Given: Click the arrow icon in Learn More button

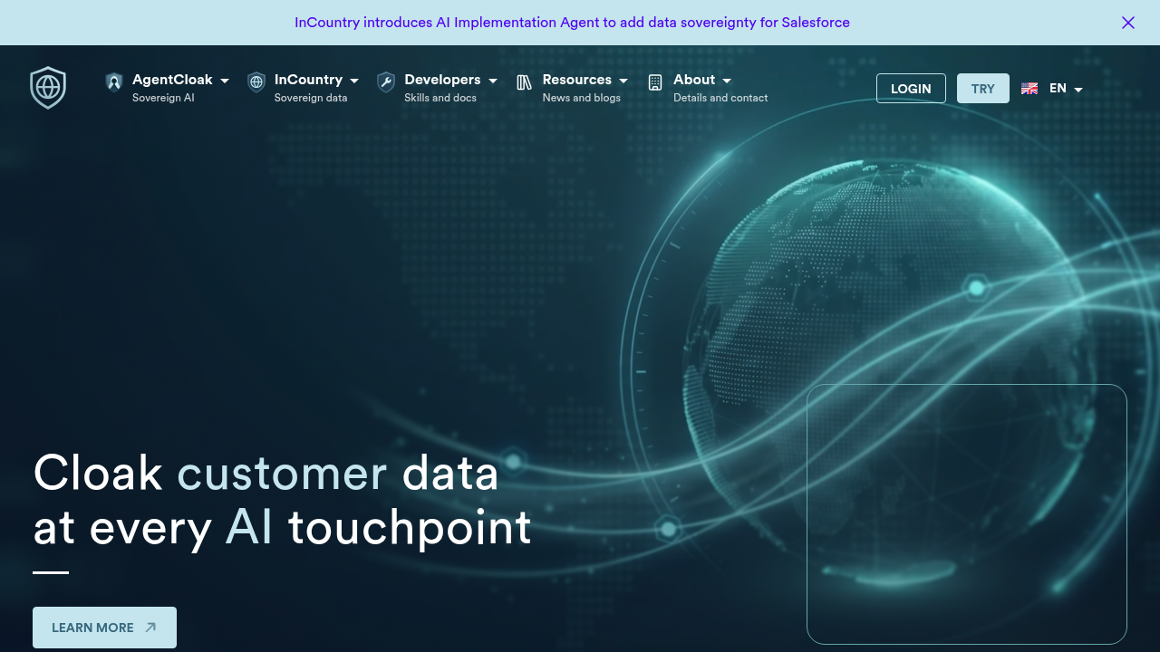Looking at the screenshot, I should click(x=150, y=628).
